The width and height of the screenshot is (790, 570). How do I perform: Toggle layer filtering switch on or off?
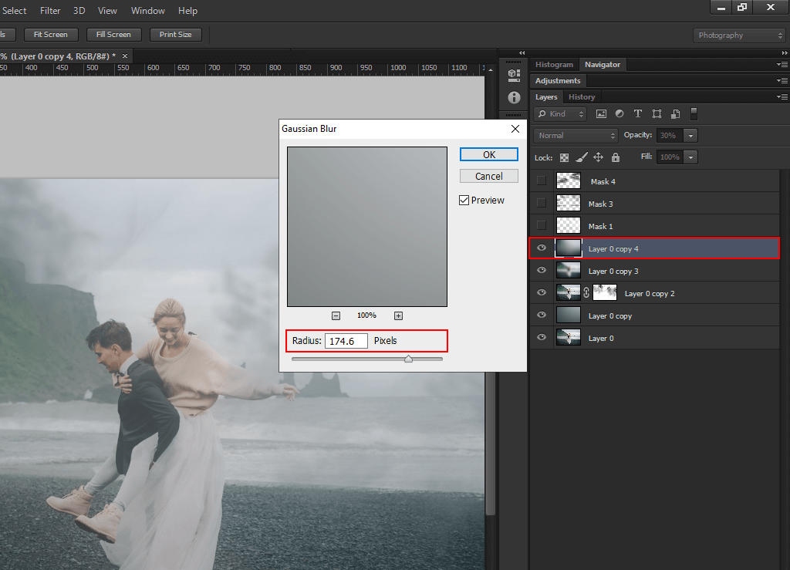tap(694, 114)
